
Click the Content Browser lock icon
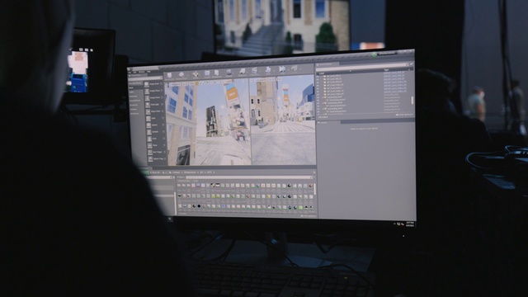[314, 172]
